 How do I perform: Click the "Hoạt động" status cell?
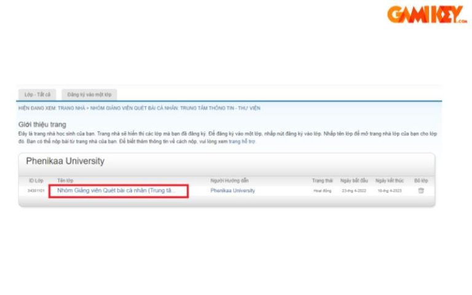pos(323,191)
